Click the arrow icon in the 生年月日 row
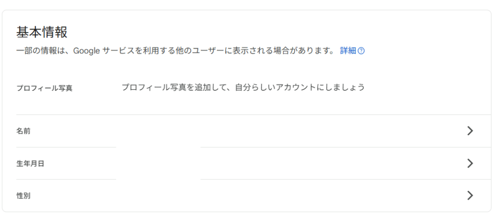The height and width of the screenshot is (214, 498). click(x=470, y=163)
